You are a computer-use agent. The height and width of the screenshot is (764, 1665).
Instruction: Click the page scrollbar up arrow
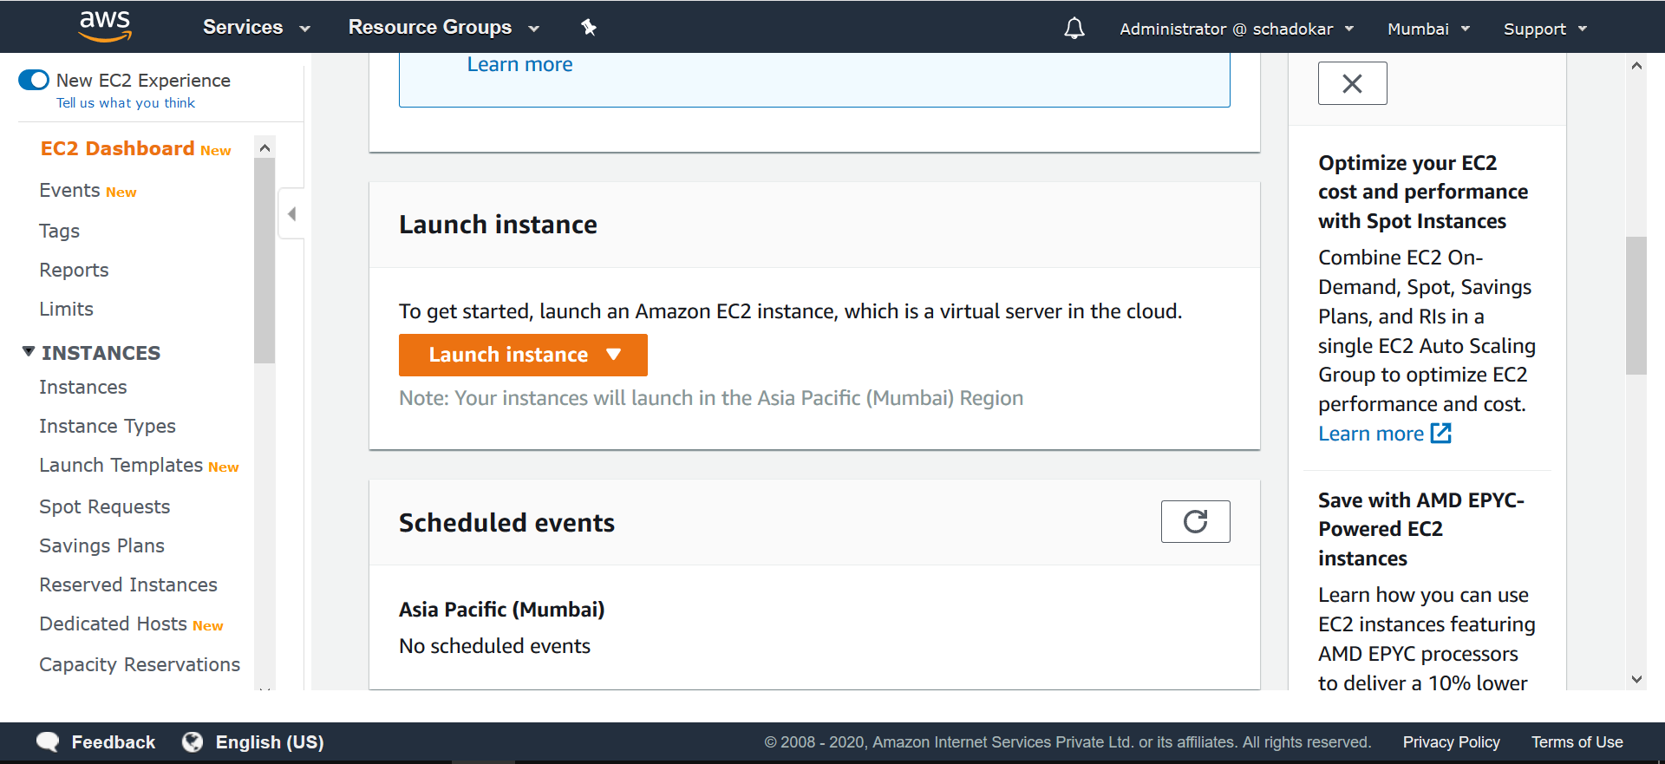[x=1636, y=66]
